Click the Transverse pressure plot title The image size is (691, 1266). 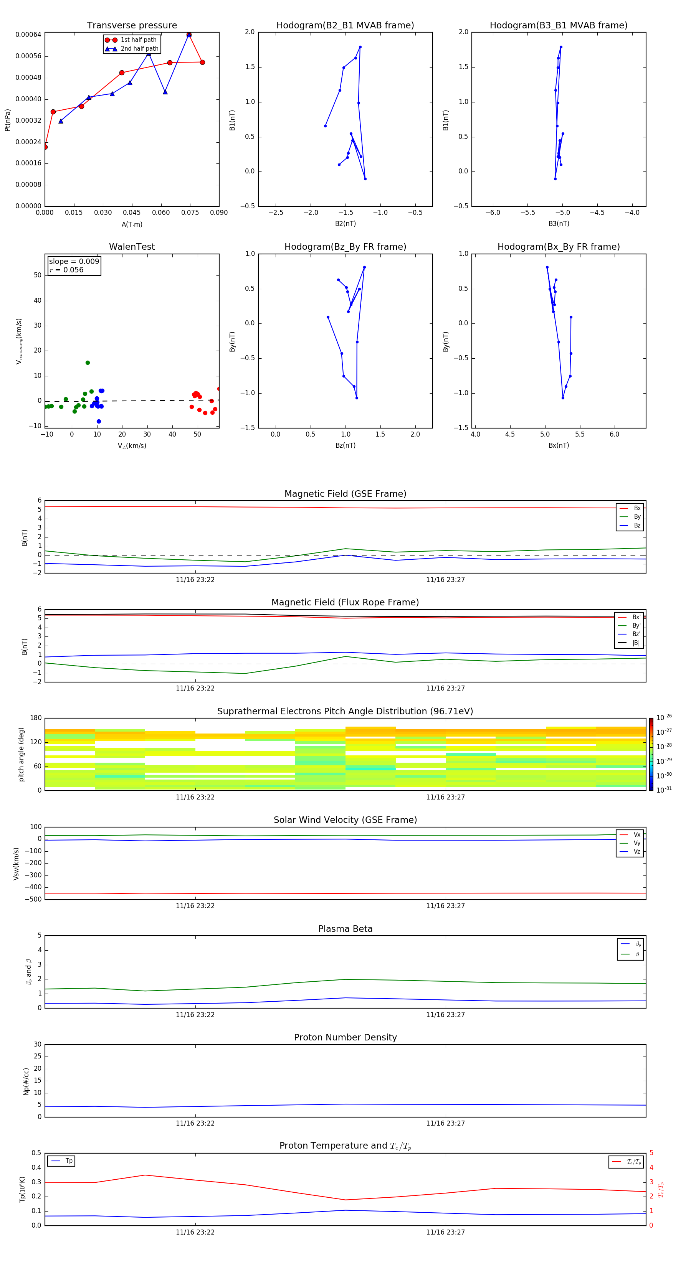(x=132, y=25)
